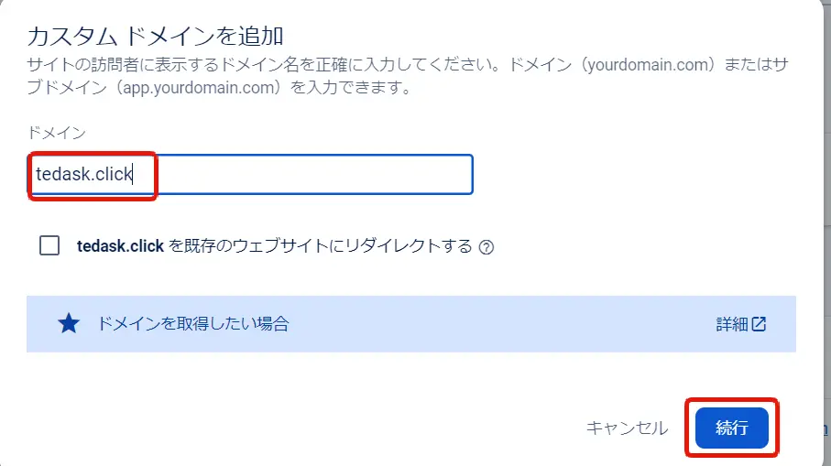Click the help question mark icon beside redirect option

487,247
